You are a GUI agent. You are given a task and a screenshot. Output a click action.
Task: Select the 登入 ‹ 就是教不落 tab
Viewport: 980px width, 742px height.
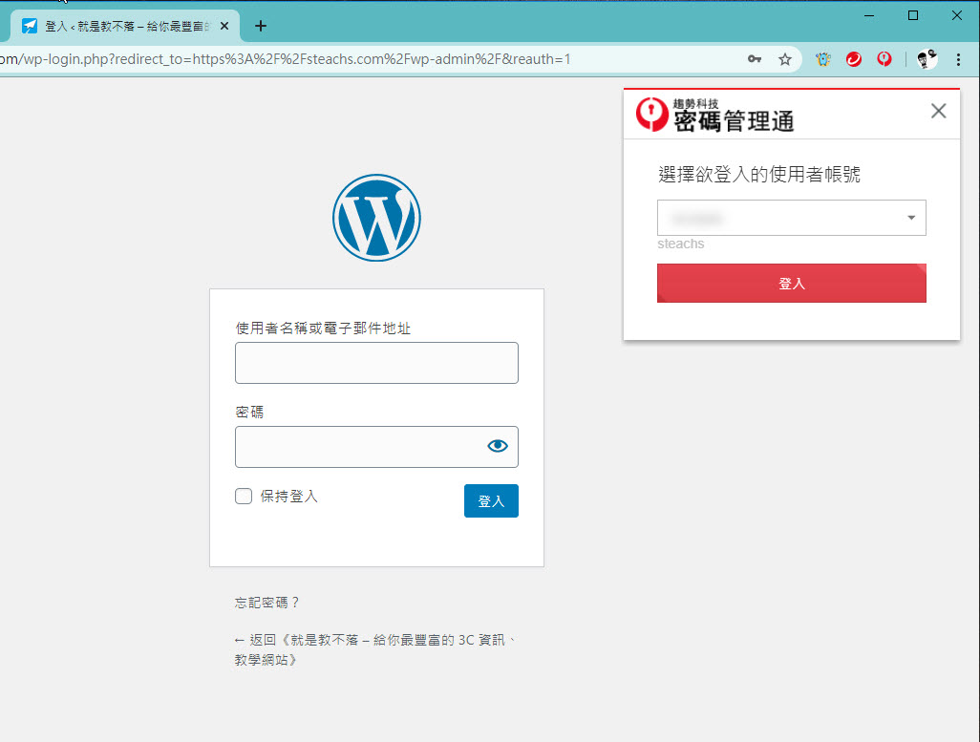[125, 26]
